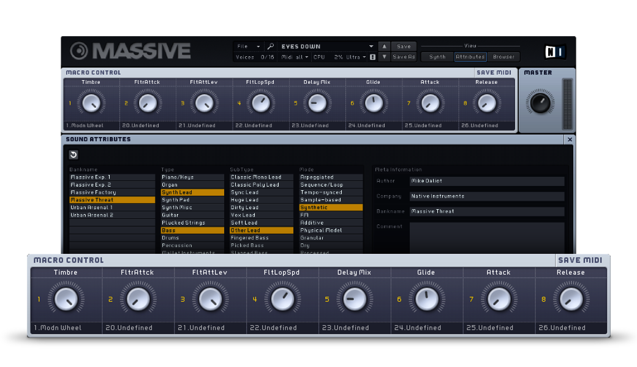This screenshot has height=367, width=637.
Task: Select Urban Arsenal 2 bankname
Action: (x=112, y=215)
